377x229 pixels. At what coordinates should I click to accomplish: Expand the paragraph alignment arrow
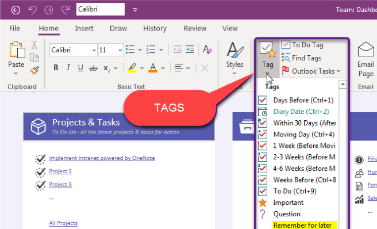coord(188,68)
